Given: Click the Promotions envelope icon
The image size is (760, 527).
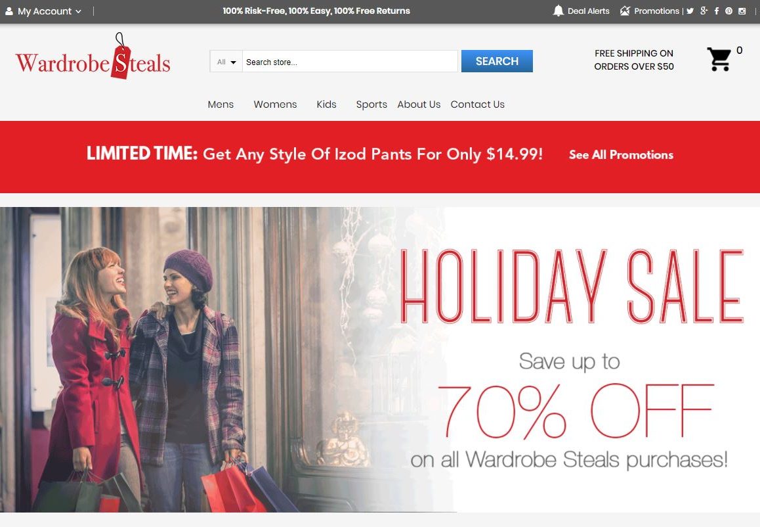Looking at the screenshot, I should coord(625,11).
